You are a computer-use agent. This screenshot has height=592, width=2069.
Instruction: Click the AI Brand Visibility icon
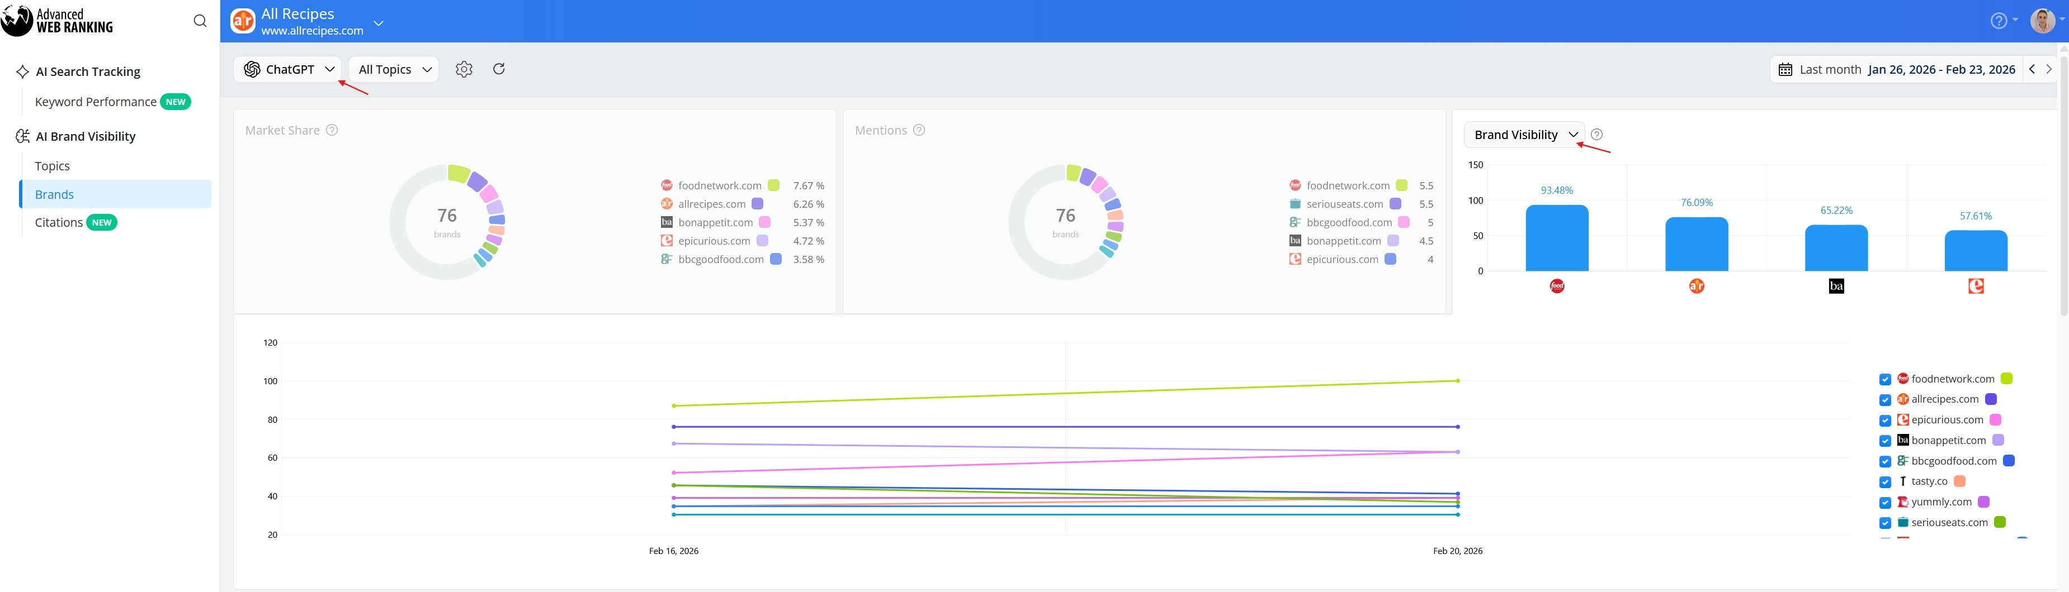coord(22,136)
